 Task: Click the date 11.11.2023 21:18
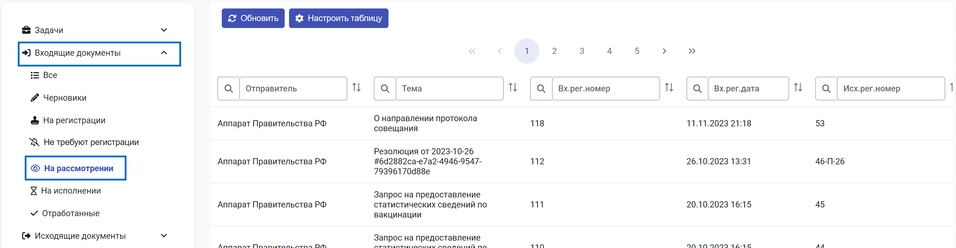click(719, 123)
